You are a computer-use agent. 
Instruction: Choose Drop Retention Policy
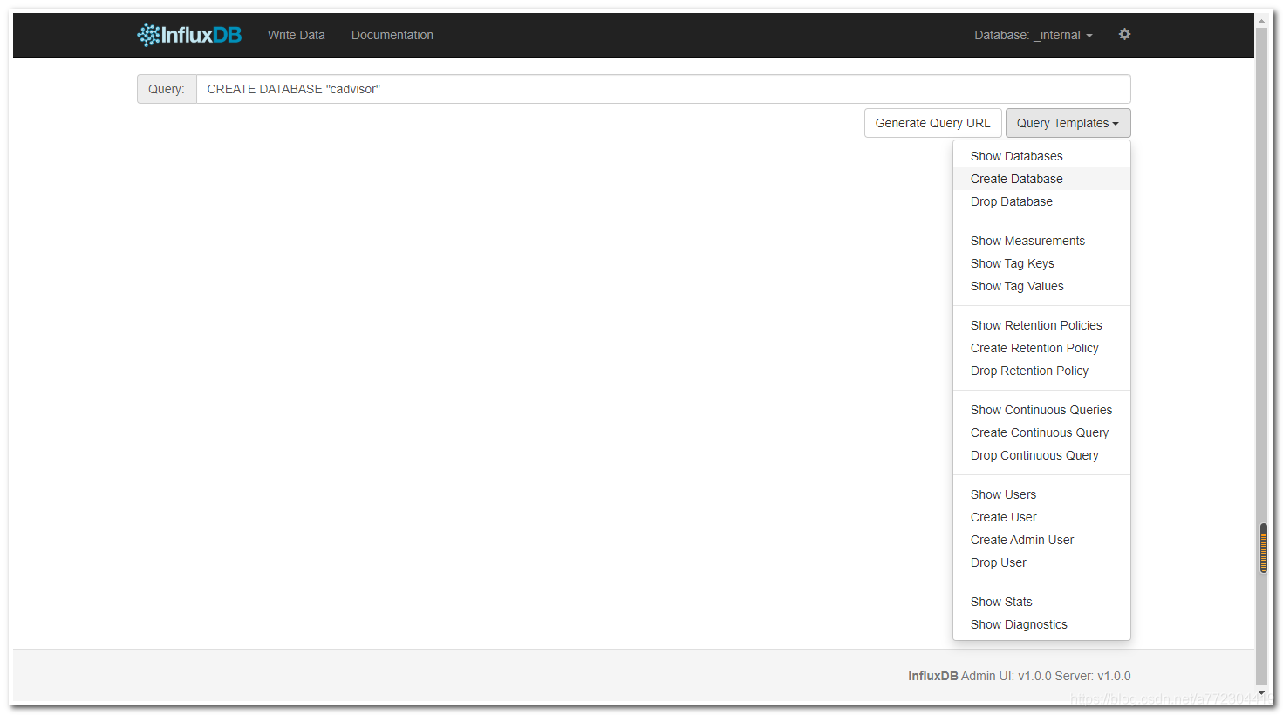[1041, 371]
